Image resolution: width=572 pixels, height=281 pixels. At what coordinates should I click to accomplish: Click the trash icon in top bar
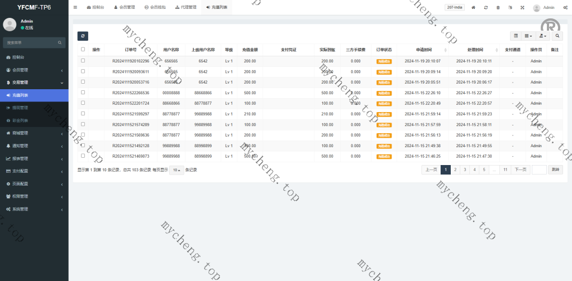point(498,8)
